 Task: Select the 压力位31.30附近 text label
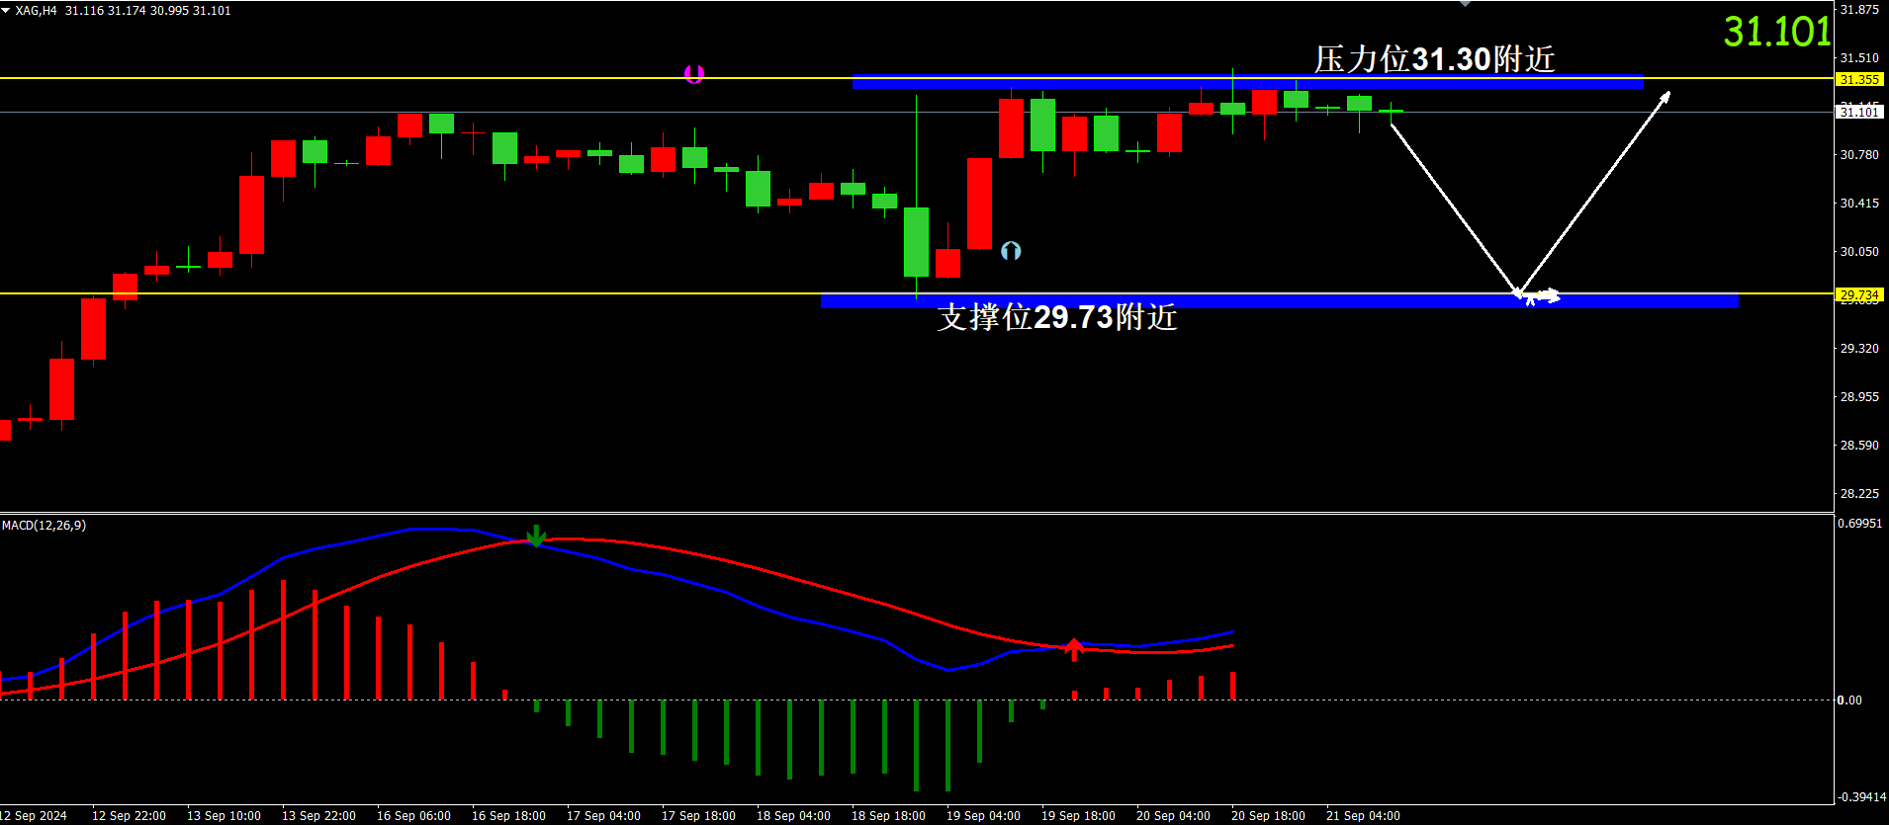tap(1434, 59)
